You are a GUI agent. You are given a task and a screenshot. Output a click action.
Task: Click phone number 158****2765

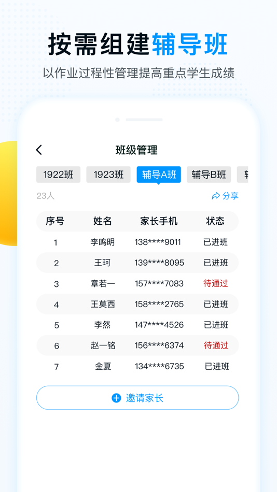click(159, 305)
